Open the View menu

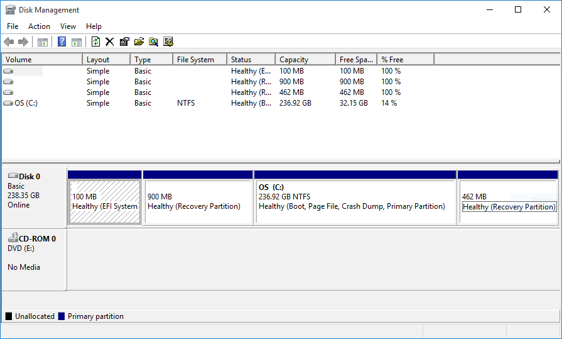pos(68,26)
